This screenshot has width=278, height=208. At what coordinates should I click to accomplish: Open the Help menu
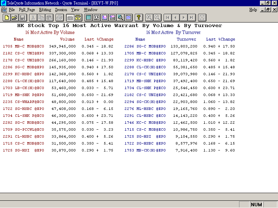(253, 10)
